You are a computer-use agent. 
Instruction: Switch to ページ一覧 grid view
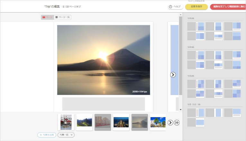63,17
